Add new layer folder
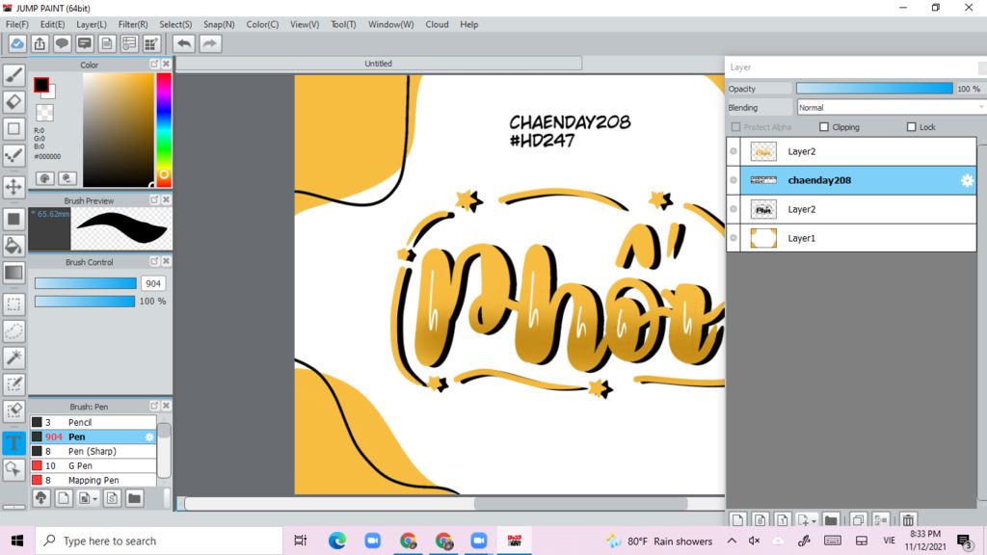 (831, 520)
